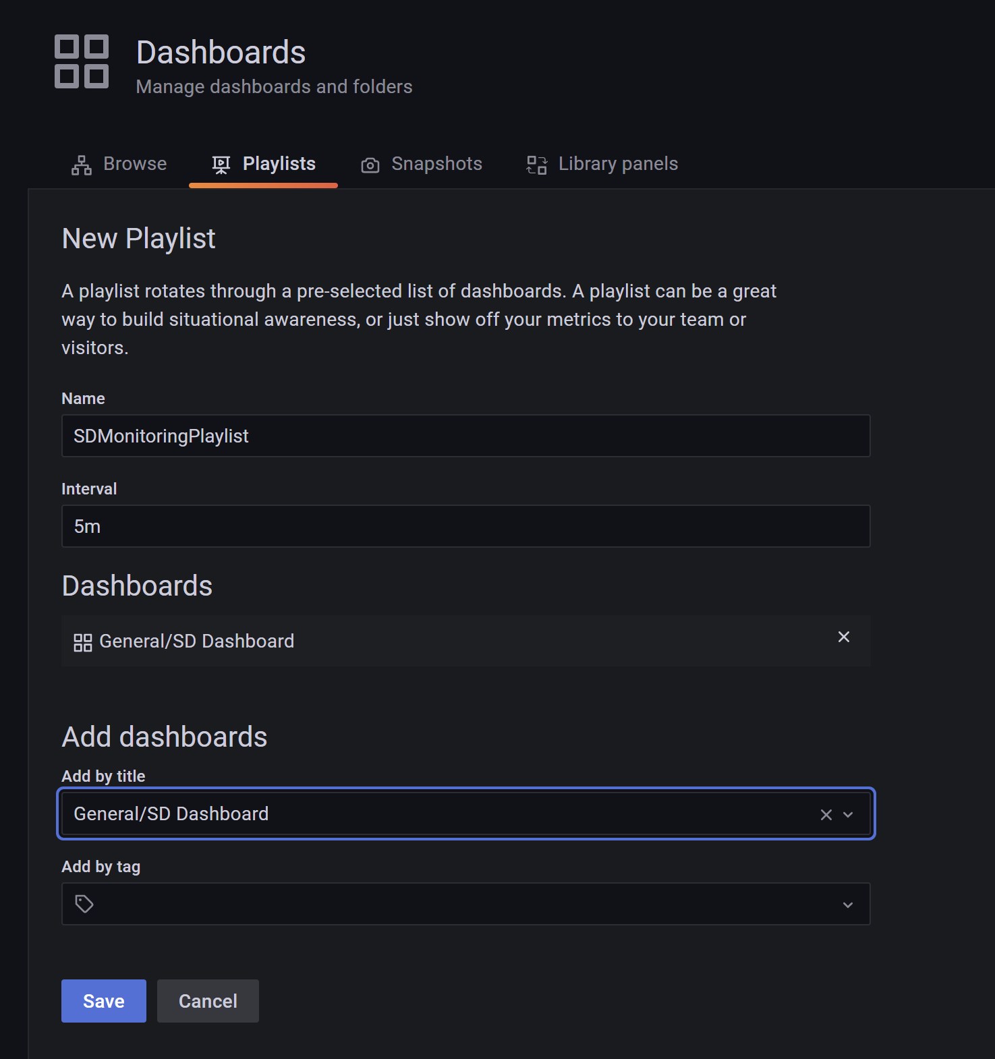This screenshot has height=1059, width=995.
Task: Cancel playlist creation
Action: [x=208, y=1001]
